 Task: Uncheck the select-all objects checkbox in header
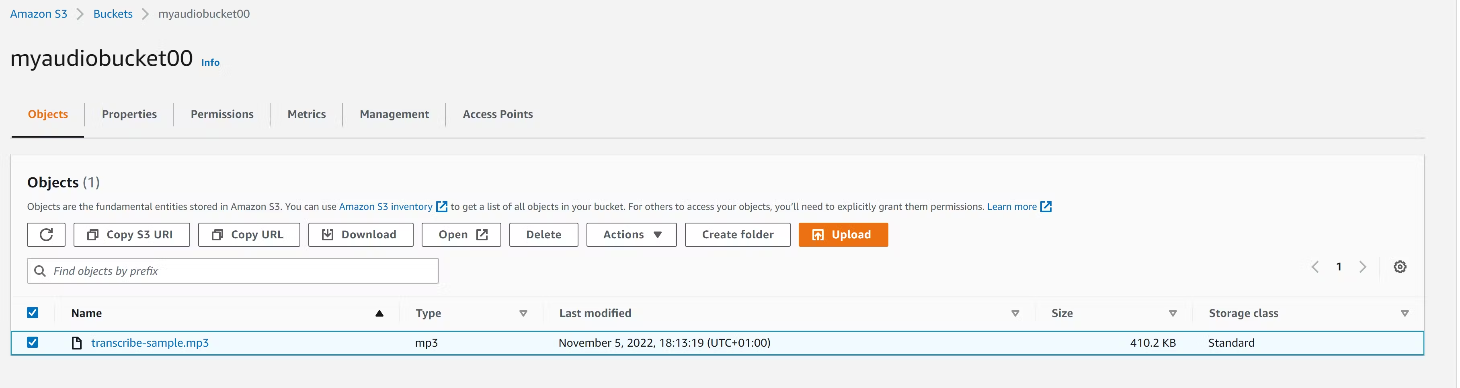(33, 313)
